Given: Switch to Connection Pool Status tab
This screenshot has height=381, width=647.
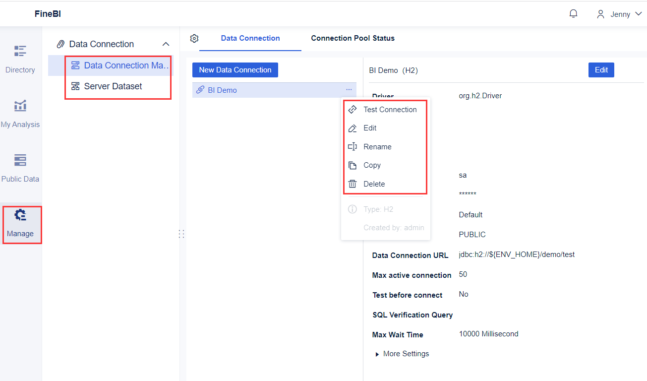Looking at the screenshot, I should tap(353, 38).
